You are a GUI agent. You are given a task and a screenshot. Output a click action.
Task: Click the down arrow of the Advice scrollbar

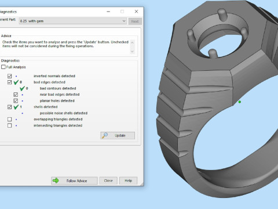[132, 52]
